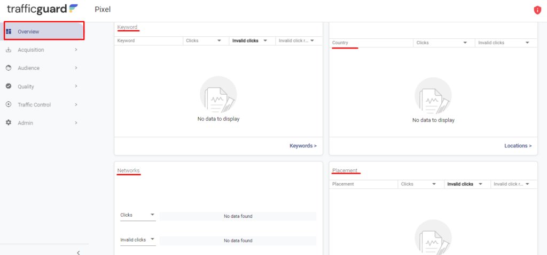Follow the Locations > link
The width and height of the screenshot is (547, 255).
(518, 146)
